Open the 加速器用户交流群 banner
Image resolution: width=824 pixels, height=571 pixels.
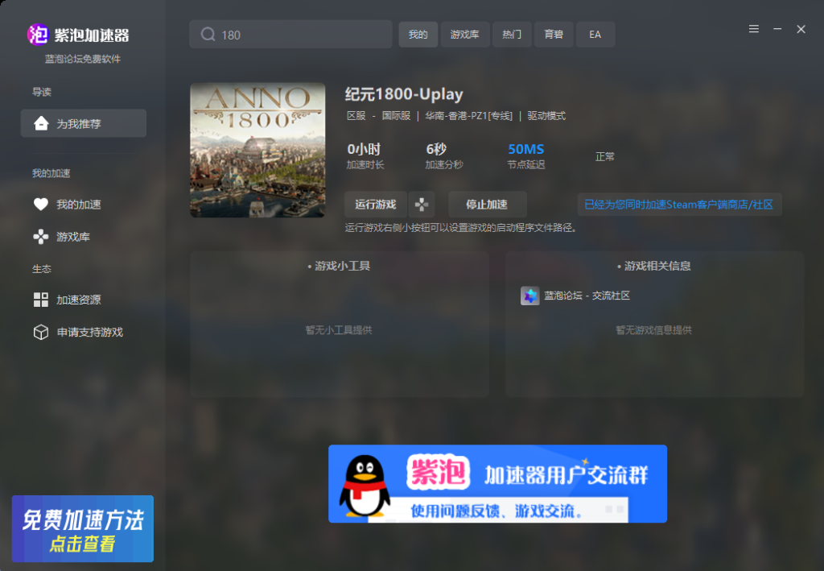(497, 484)
